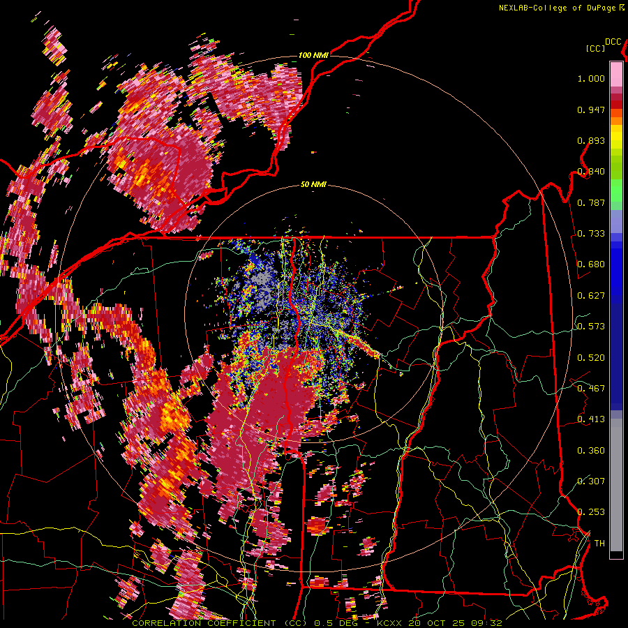Pick the bright green segment of color bar
Screen dimensions: 628x628
pyautogui.click(x=616, y=190)
